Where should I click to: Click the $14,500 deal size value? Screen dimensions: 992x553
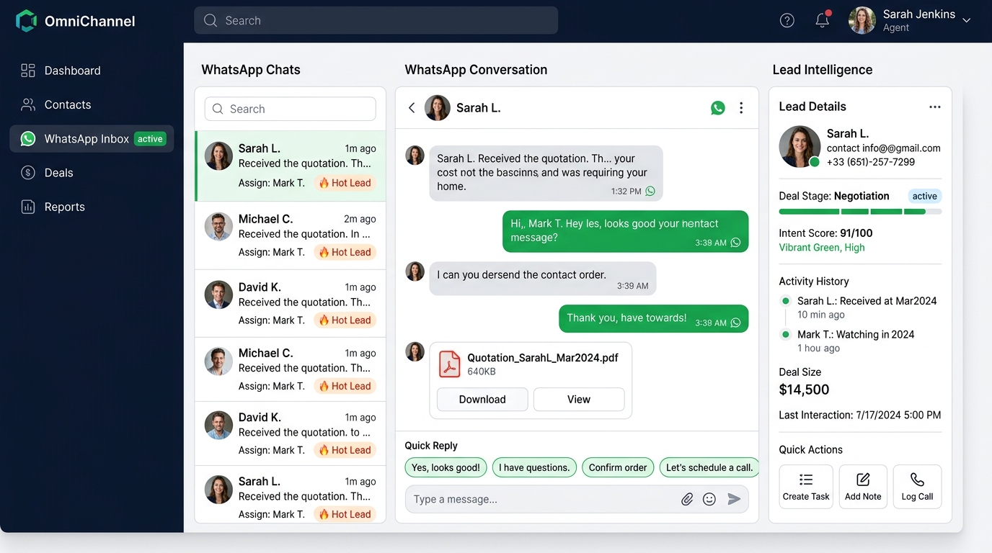(804, 390)
